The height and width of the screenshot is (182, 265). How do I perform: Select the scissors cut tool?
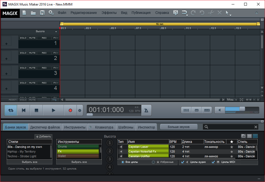point(211,13)
